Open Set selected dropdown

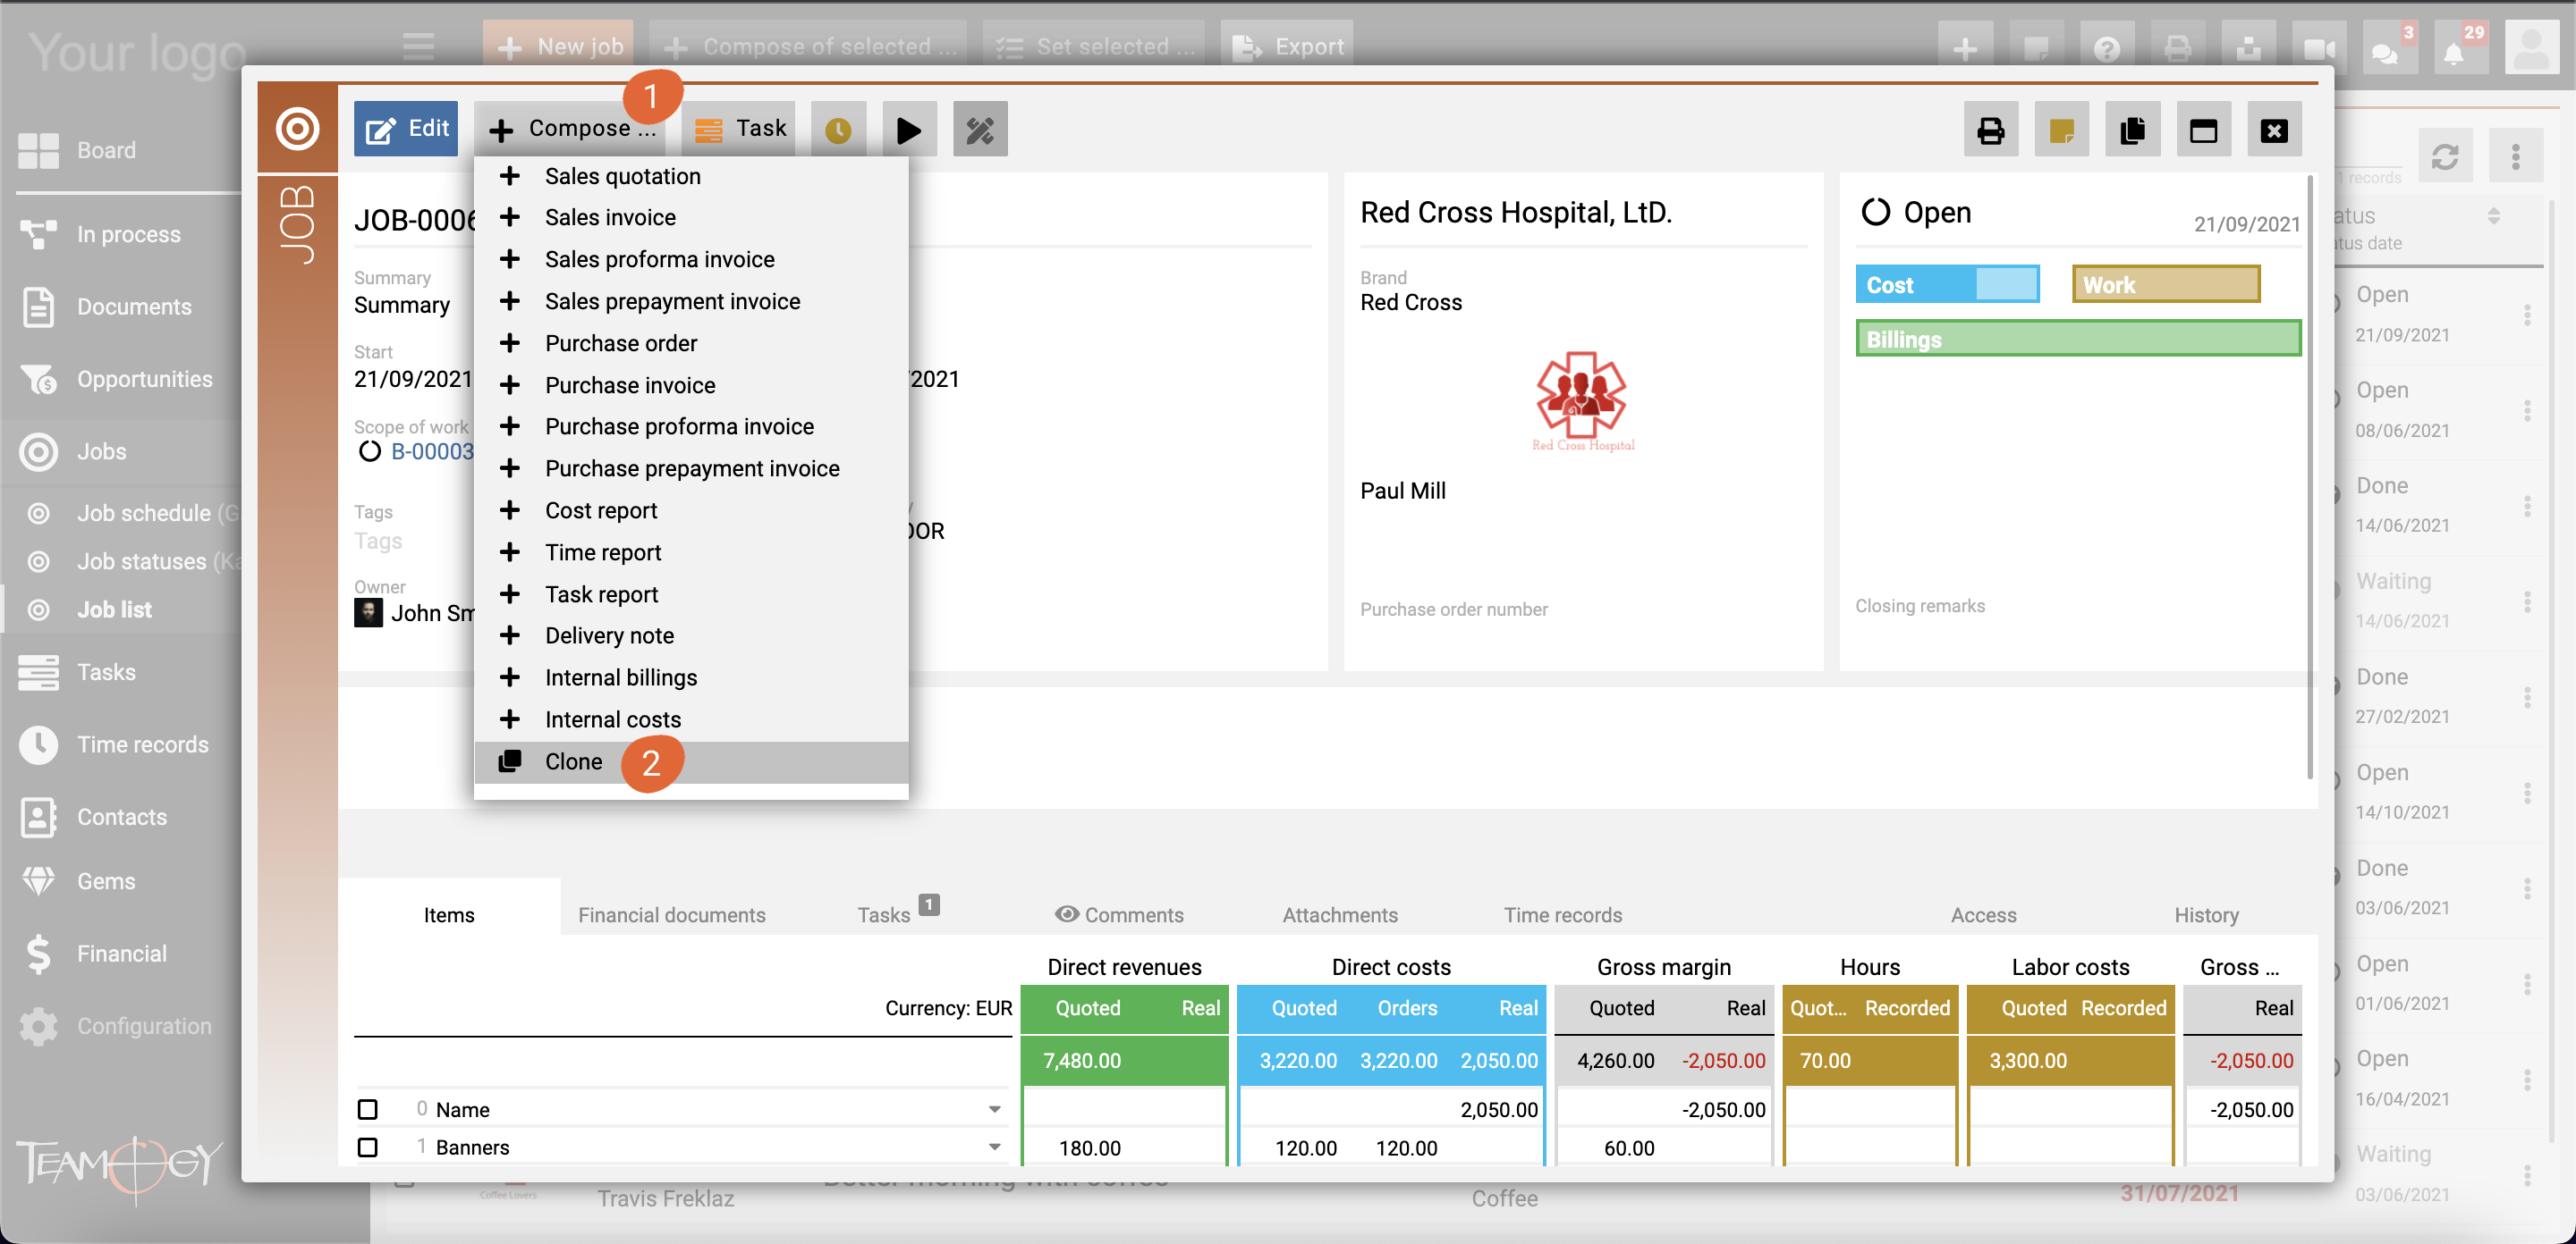[x=1094, y=46]
